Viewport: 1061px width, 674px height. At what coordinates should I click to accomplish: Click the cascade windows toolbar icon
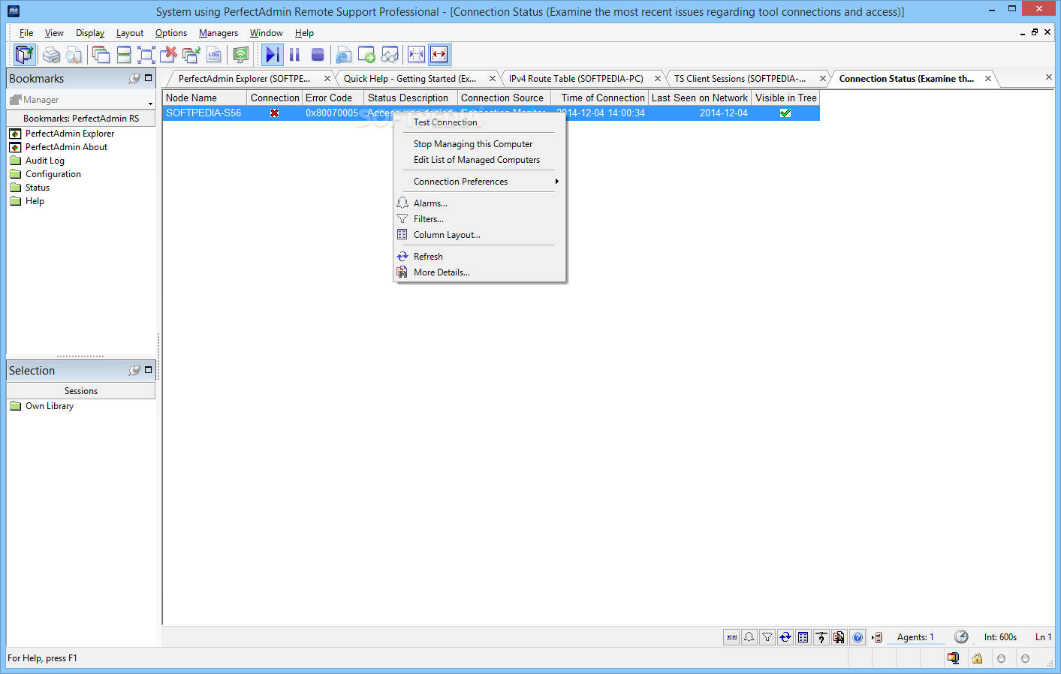[x=101, y=55]
